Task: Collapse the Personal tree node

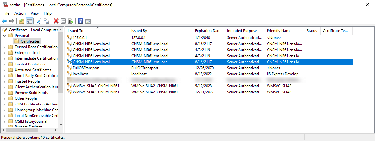Action: [x=4, y=36]
